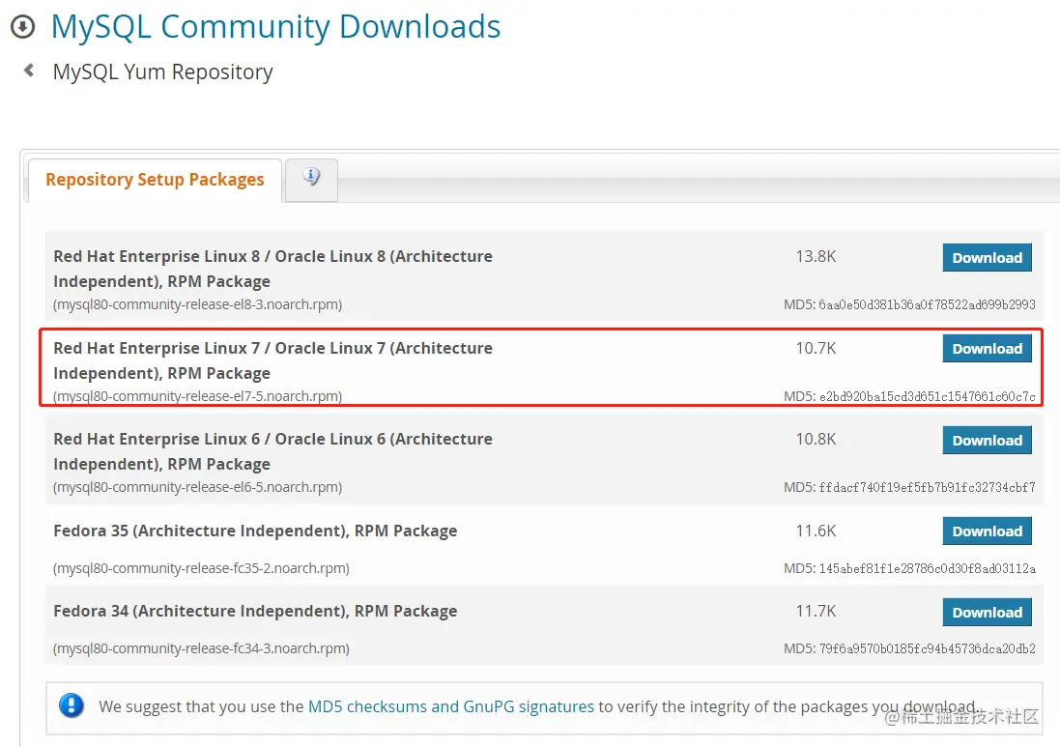
Task: Select the Repository Setup Packages tab
Action: coord(155,180)
